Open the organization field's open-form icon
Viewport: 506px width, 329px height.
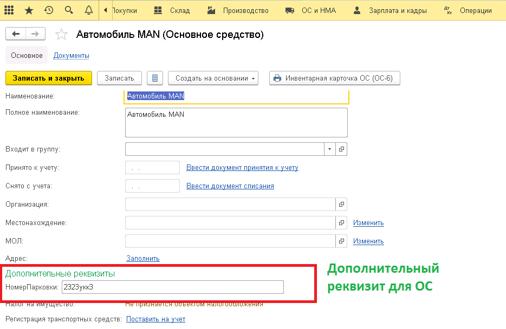point(341,205)
